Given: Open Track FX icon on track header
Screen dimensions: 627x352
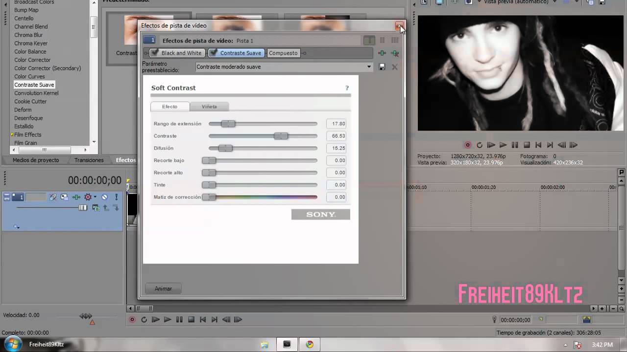Looking at the screenshot, I should (76, 197).
